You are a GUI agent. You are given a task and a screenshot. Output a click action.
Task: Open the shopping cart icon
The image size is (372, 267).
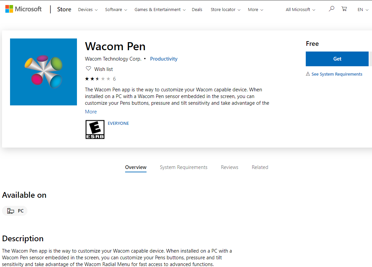click(x=344, y=9)
